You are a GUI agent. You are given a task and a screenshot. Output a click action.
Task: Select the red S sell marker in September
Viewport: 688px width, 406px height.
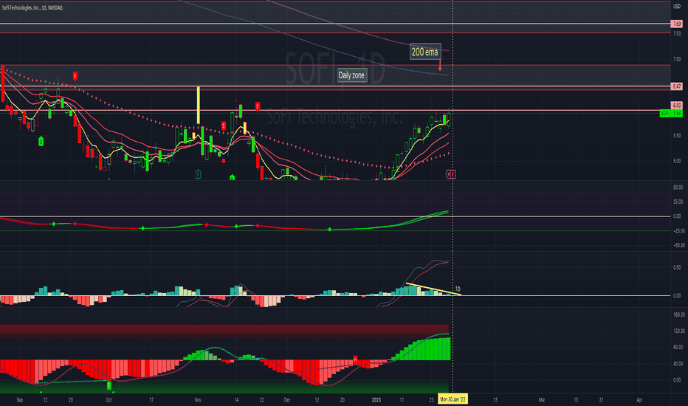tap(75, 76)
